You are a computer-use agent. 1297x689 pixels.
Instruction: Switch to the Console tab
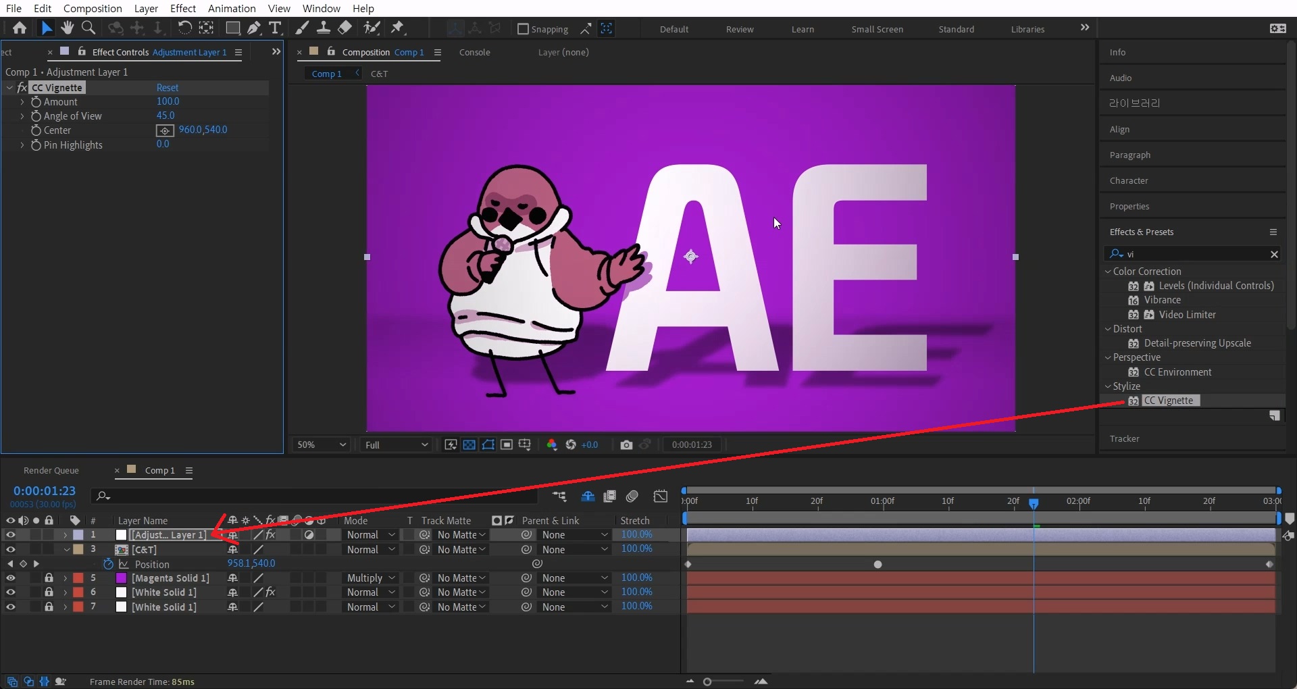point(475,52)
